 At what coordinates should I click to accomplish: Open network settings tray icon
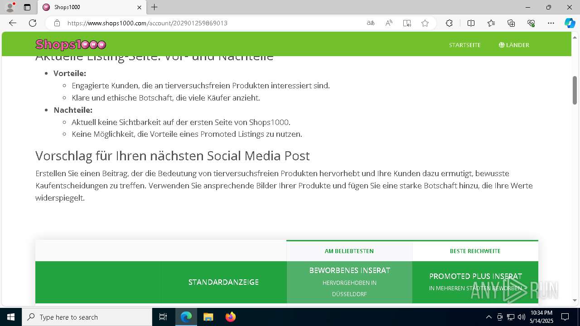[511, 317]
